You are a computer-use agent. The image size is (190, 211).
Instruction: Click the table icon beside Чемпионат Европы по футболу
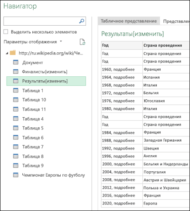(16, 175)
